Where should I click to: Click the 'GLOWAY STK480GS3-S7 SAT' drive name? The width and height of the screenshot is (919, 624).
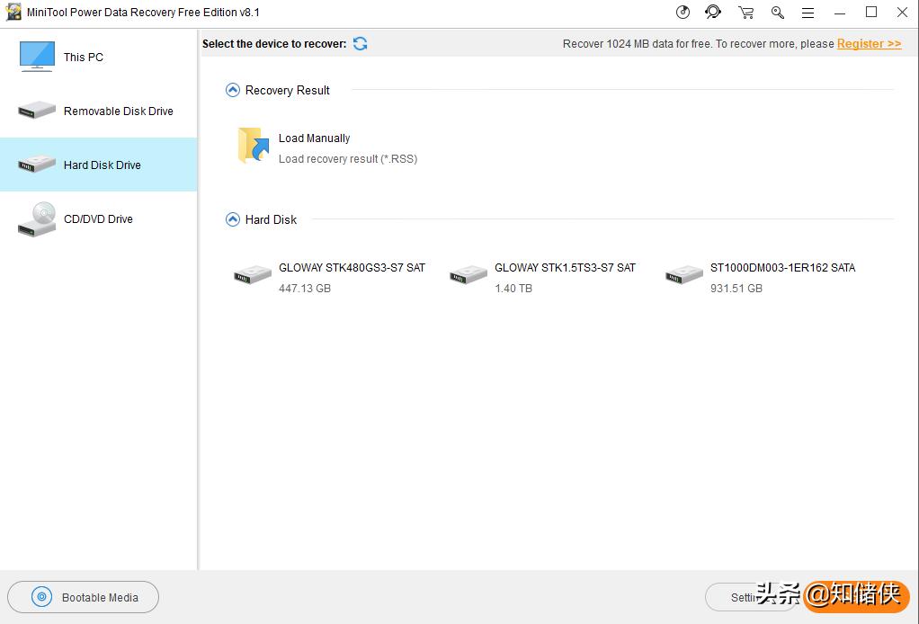tap(352, 268)
